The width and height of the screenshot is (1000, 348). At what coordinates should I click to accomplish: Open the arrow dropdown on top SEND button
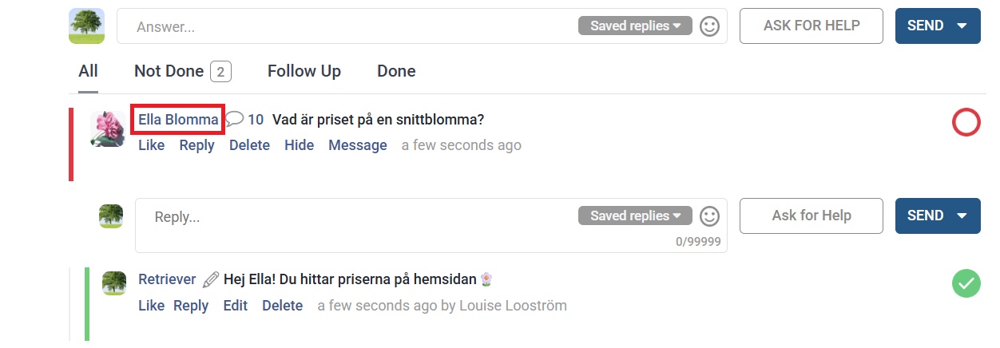962,26
